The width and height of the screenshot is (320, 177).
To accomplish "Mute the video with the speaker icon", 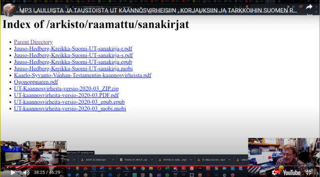I will 26,173.
